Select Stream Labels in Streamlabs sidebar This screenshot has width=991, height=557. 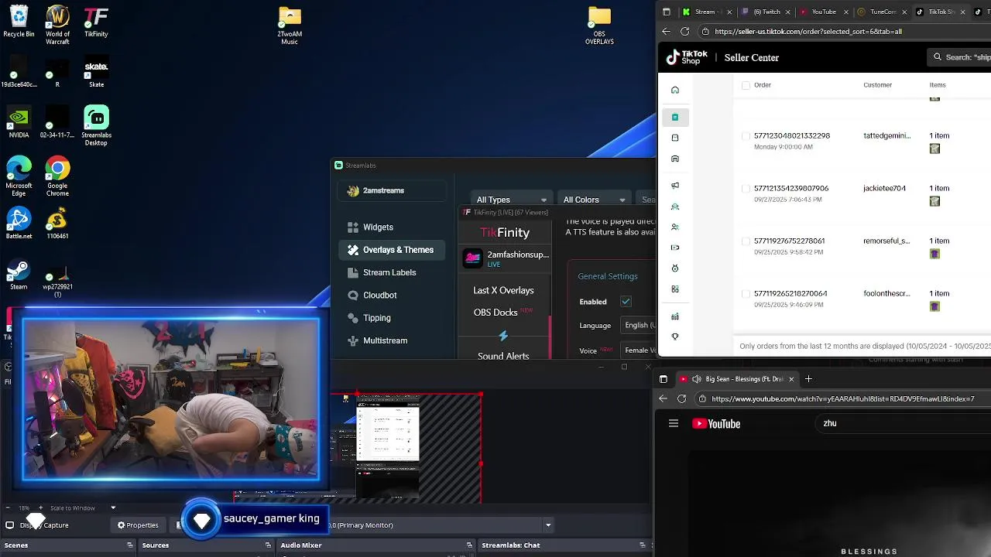[x=392, y=272]
